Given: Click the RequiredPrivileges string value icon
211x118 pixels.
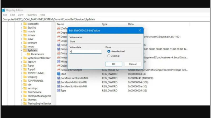Looking at the screenshot, I should [x=59, y=70].
